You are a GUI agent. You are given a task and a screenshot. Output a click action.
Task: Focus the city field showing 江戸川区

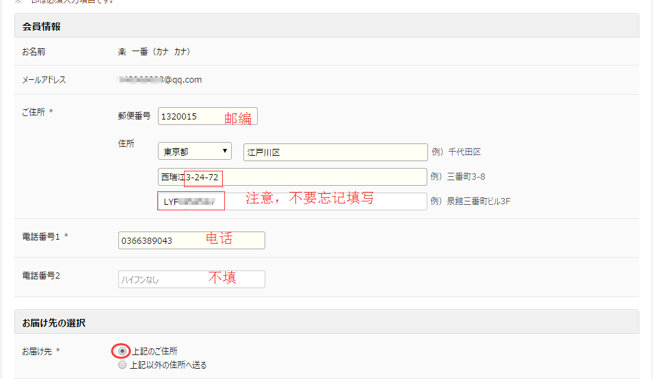(x=335, y=152)
